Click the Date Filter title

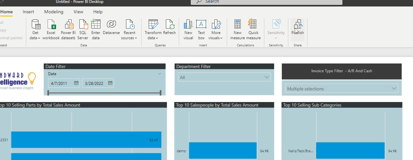pos(55,66)
